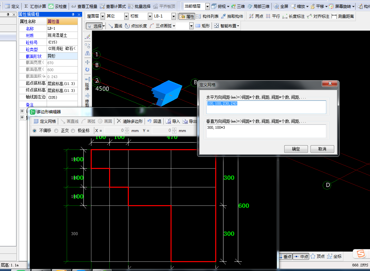The width and height of the screenshot is (370, 271).
Task: Run 汇总计算 summary calculation
Action: coord(35,6)
